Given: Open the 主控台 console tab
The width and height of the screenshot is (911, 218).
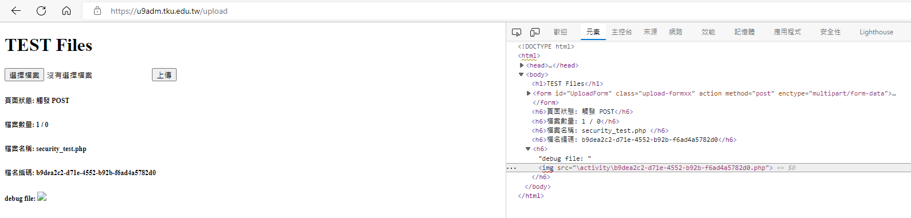Looking at the screenshot, I should tap(621, 32).
